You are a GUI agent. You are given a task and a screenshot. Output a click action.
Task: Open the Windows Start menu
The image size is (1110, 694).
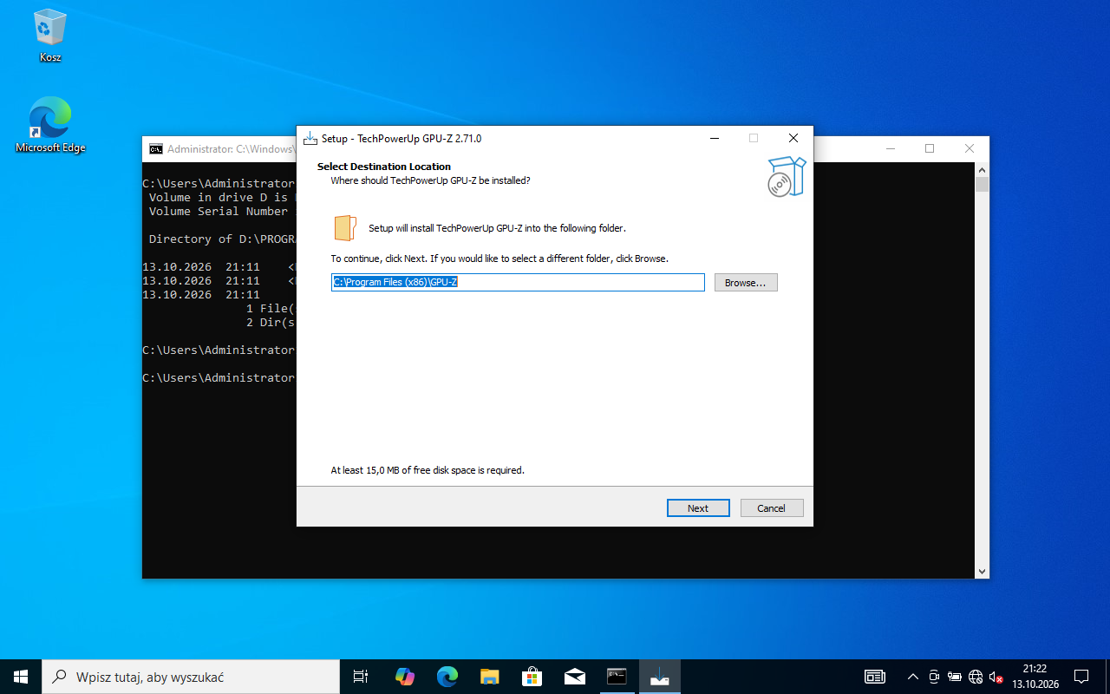pyautogui.click(x=21, y=677)
